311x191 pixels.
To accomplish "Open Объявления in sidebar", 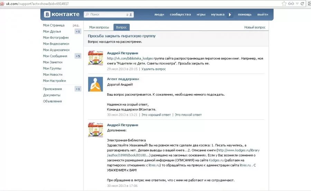I will (x=53, y=101).
